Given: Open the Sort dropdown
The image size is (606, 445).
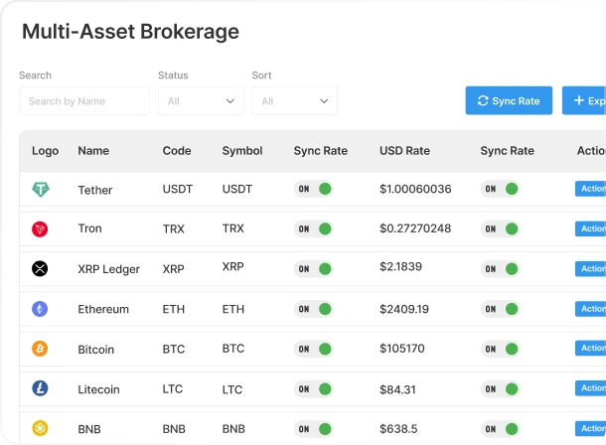Looking at the screenshot, I should 294,101.
